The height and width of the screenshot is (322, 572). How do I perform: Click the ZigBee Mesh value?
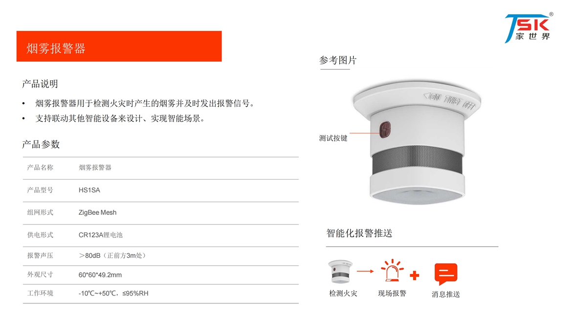(97, 212)
